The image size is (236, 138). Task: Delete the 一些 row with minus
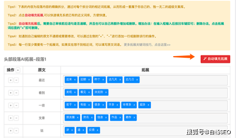tap(16, 105)
